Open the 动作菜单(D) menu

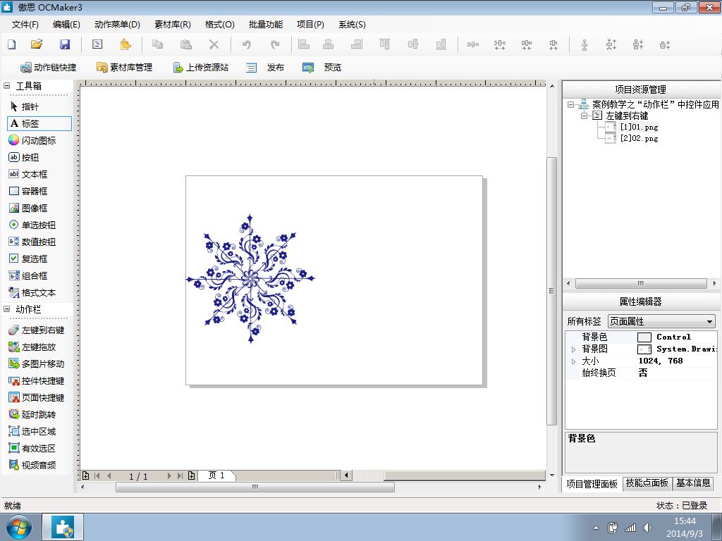117,25
